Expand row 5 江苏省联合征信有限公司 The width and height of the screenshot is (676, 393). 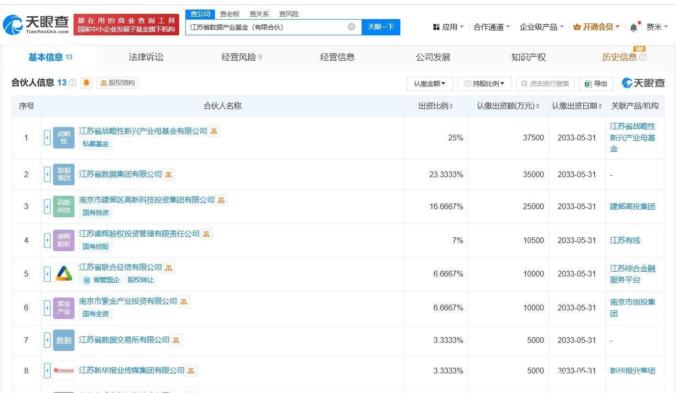pos(47,274)
